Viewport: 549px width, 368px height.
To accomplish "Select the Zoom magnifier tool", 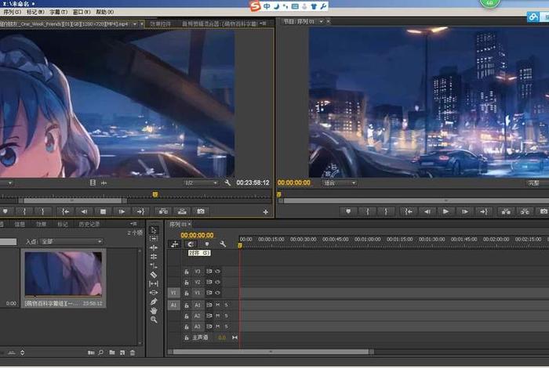I will [x=154, y=319].
